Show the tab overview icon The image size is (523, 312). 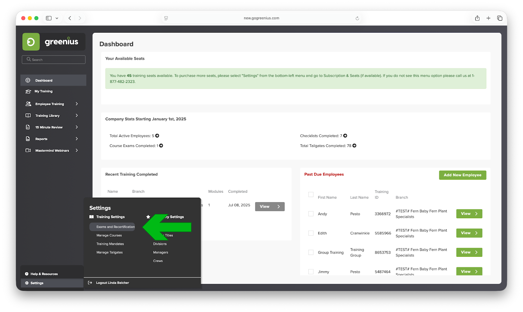[x=499, y=18]
